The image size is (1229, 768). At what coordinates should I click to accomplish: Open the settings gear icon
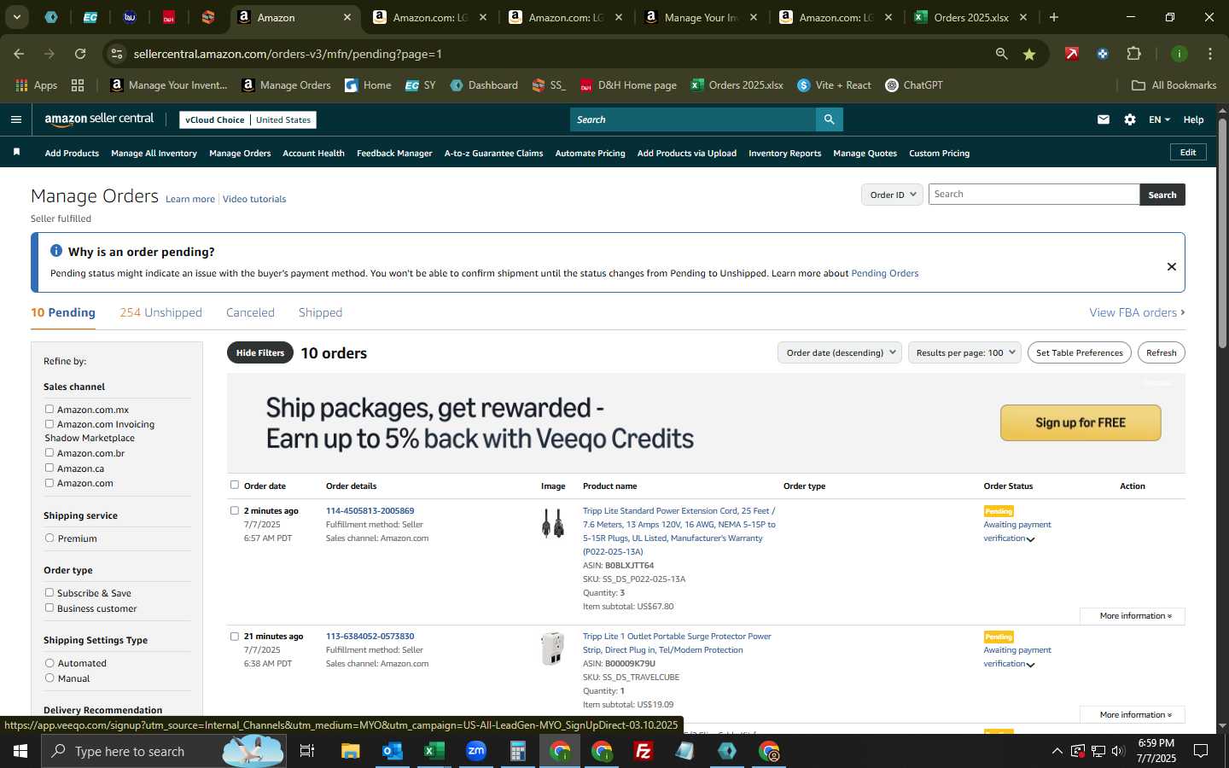pos(1130,119)
